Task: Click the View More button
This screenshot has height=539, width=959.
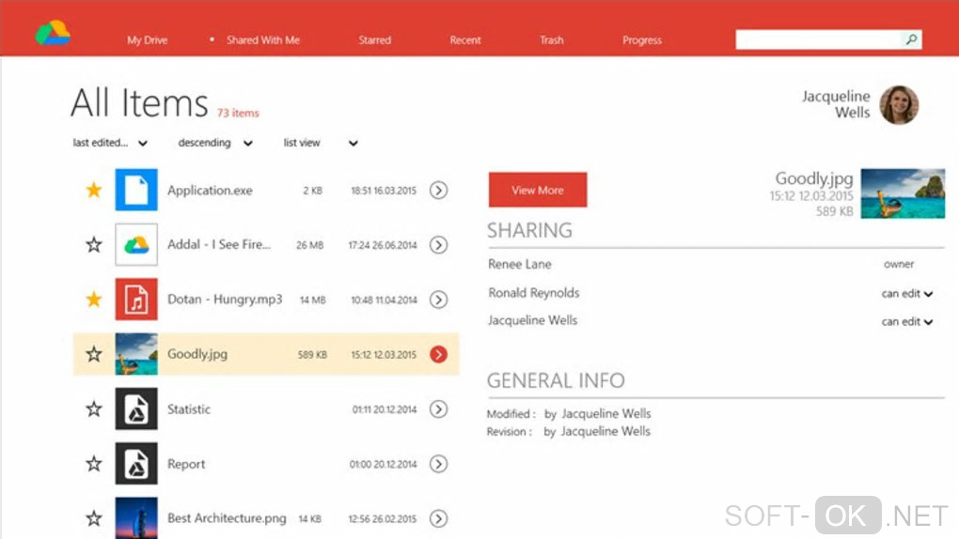Action: 538,190
